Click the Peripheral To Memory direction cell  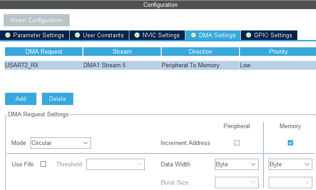pos(200,65)
